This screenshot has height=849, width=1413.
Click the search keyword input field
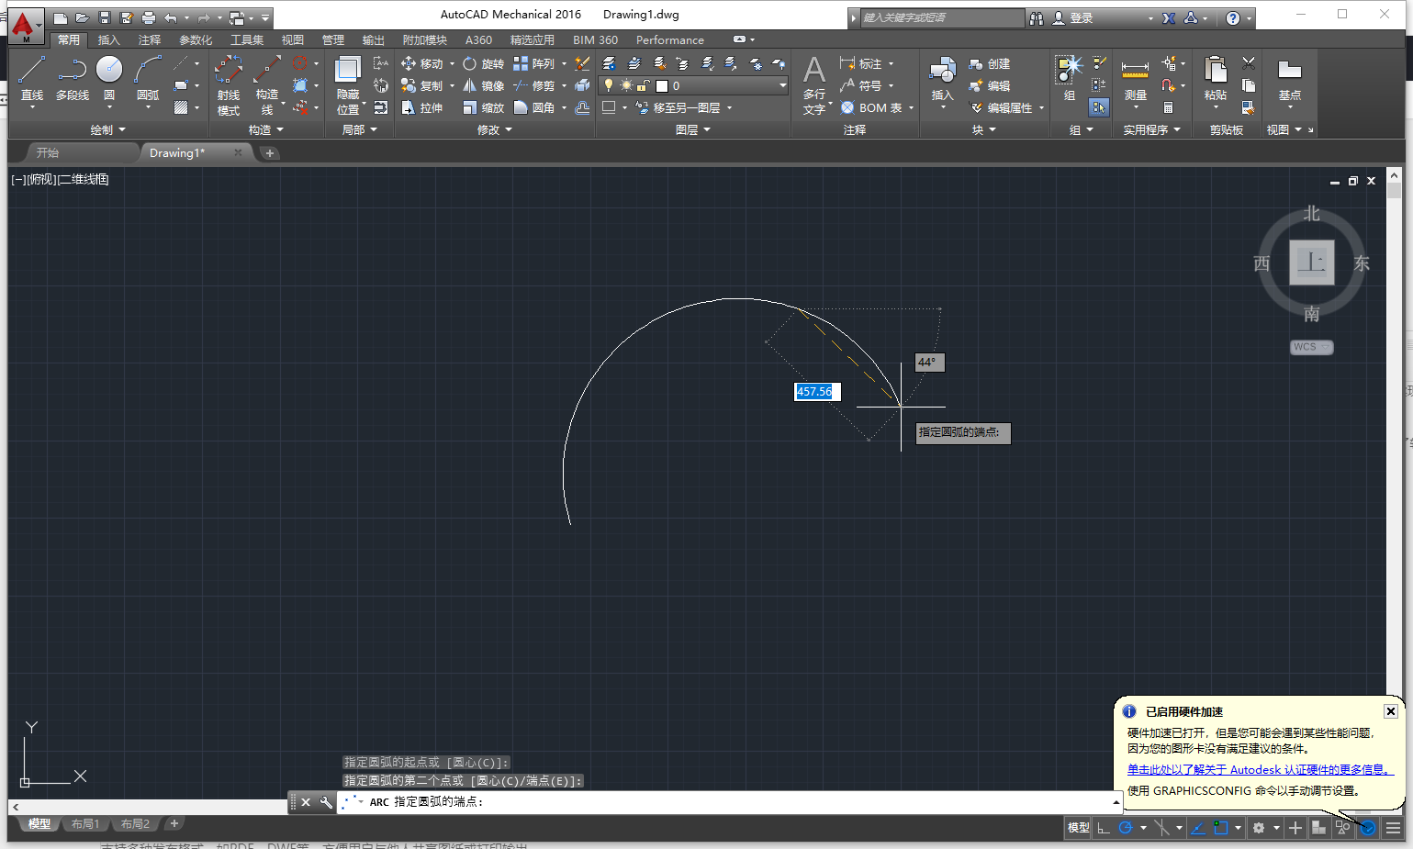click(x=942, y=17)
